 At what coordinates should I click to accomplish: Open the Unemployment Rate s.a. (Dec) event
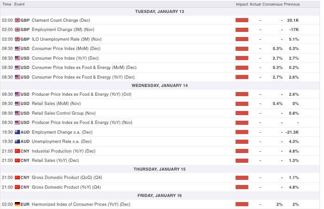(x=62, y=141)
